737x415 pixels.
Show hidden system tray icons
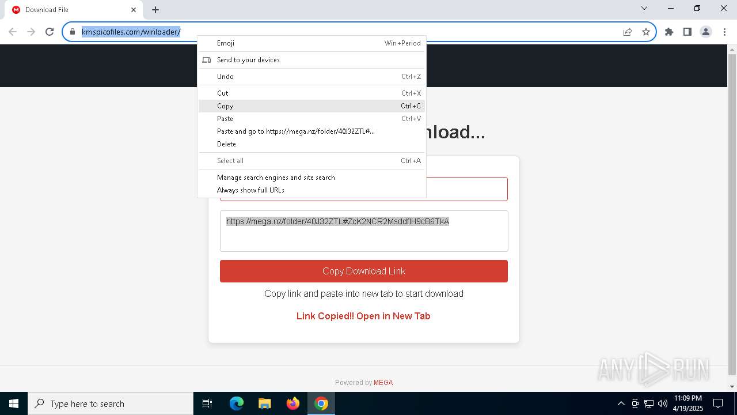[x=621, y=403]
